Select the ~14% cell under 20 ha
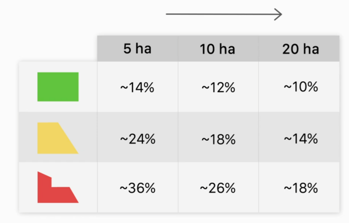The width and height of the screenshot is (349, 223). click(x=300, y=138)
